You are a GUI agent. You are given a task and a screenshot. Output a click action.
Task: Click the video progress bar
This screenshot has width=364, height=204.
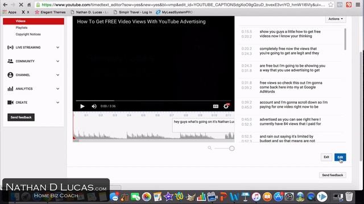click(x=154, y=101)
